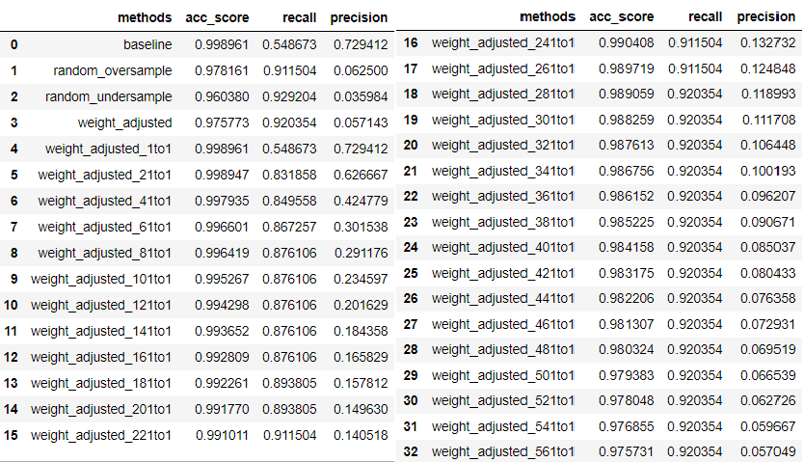Select the 'weight_adjusted_321to1' cell
Viewport: 804px width, 462px height.
[503, 146]
